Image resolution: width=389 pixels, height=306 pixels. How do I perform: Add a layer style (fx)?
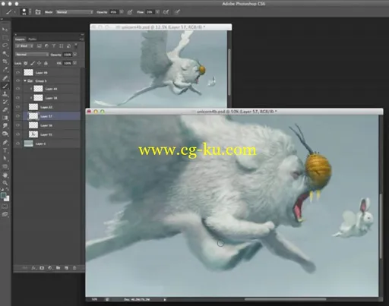click(33, 268)
